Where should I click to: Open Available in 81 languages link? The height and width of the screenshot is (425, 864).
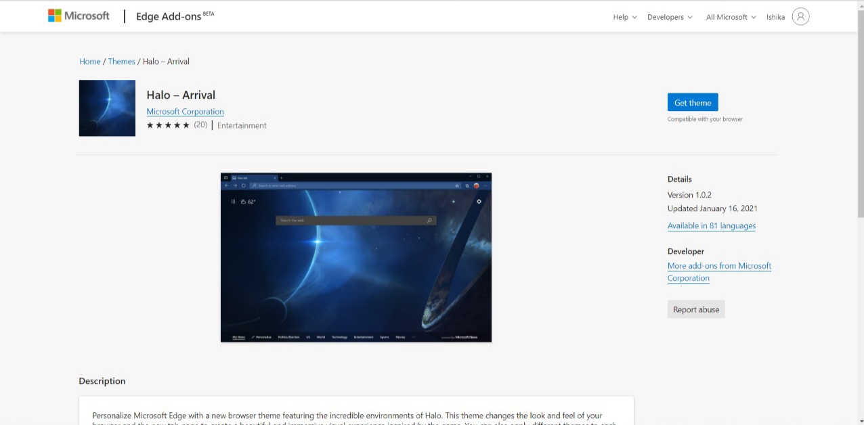click(x=712, y=226)
